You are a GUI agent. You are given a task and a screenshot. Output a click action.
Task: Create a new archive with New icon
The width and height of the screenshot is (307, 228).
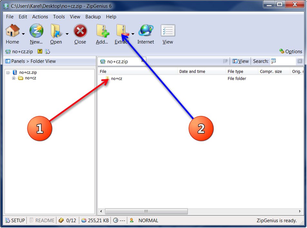(36, 31)
